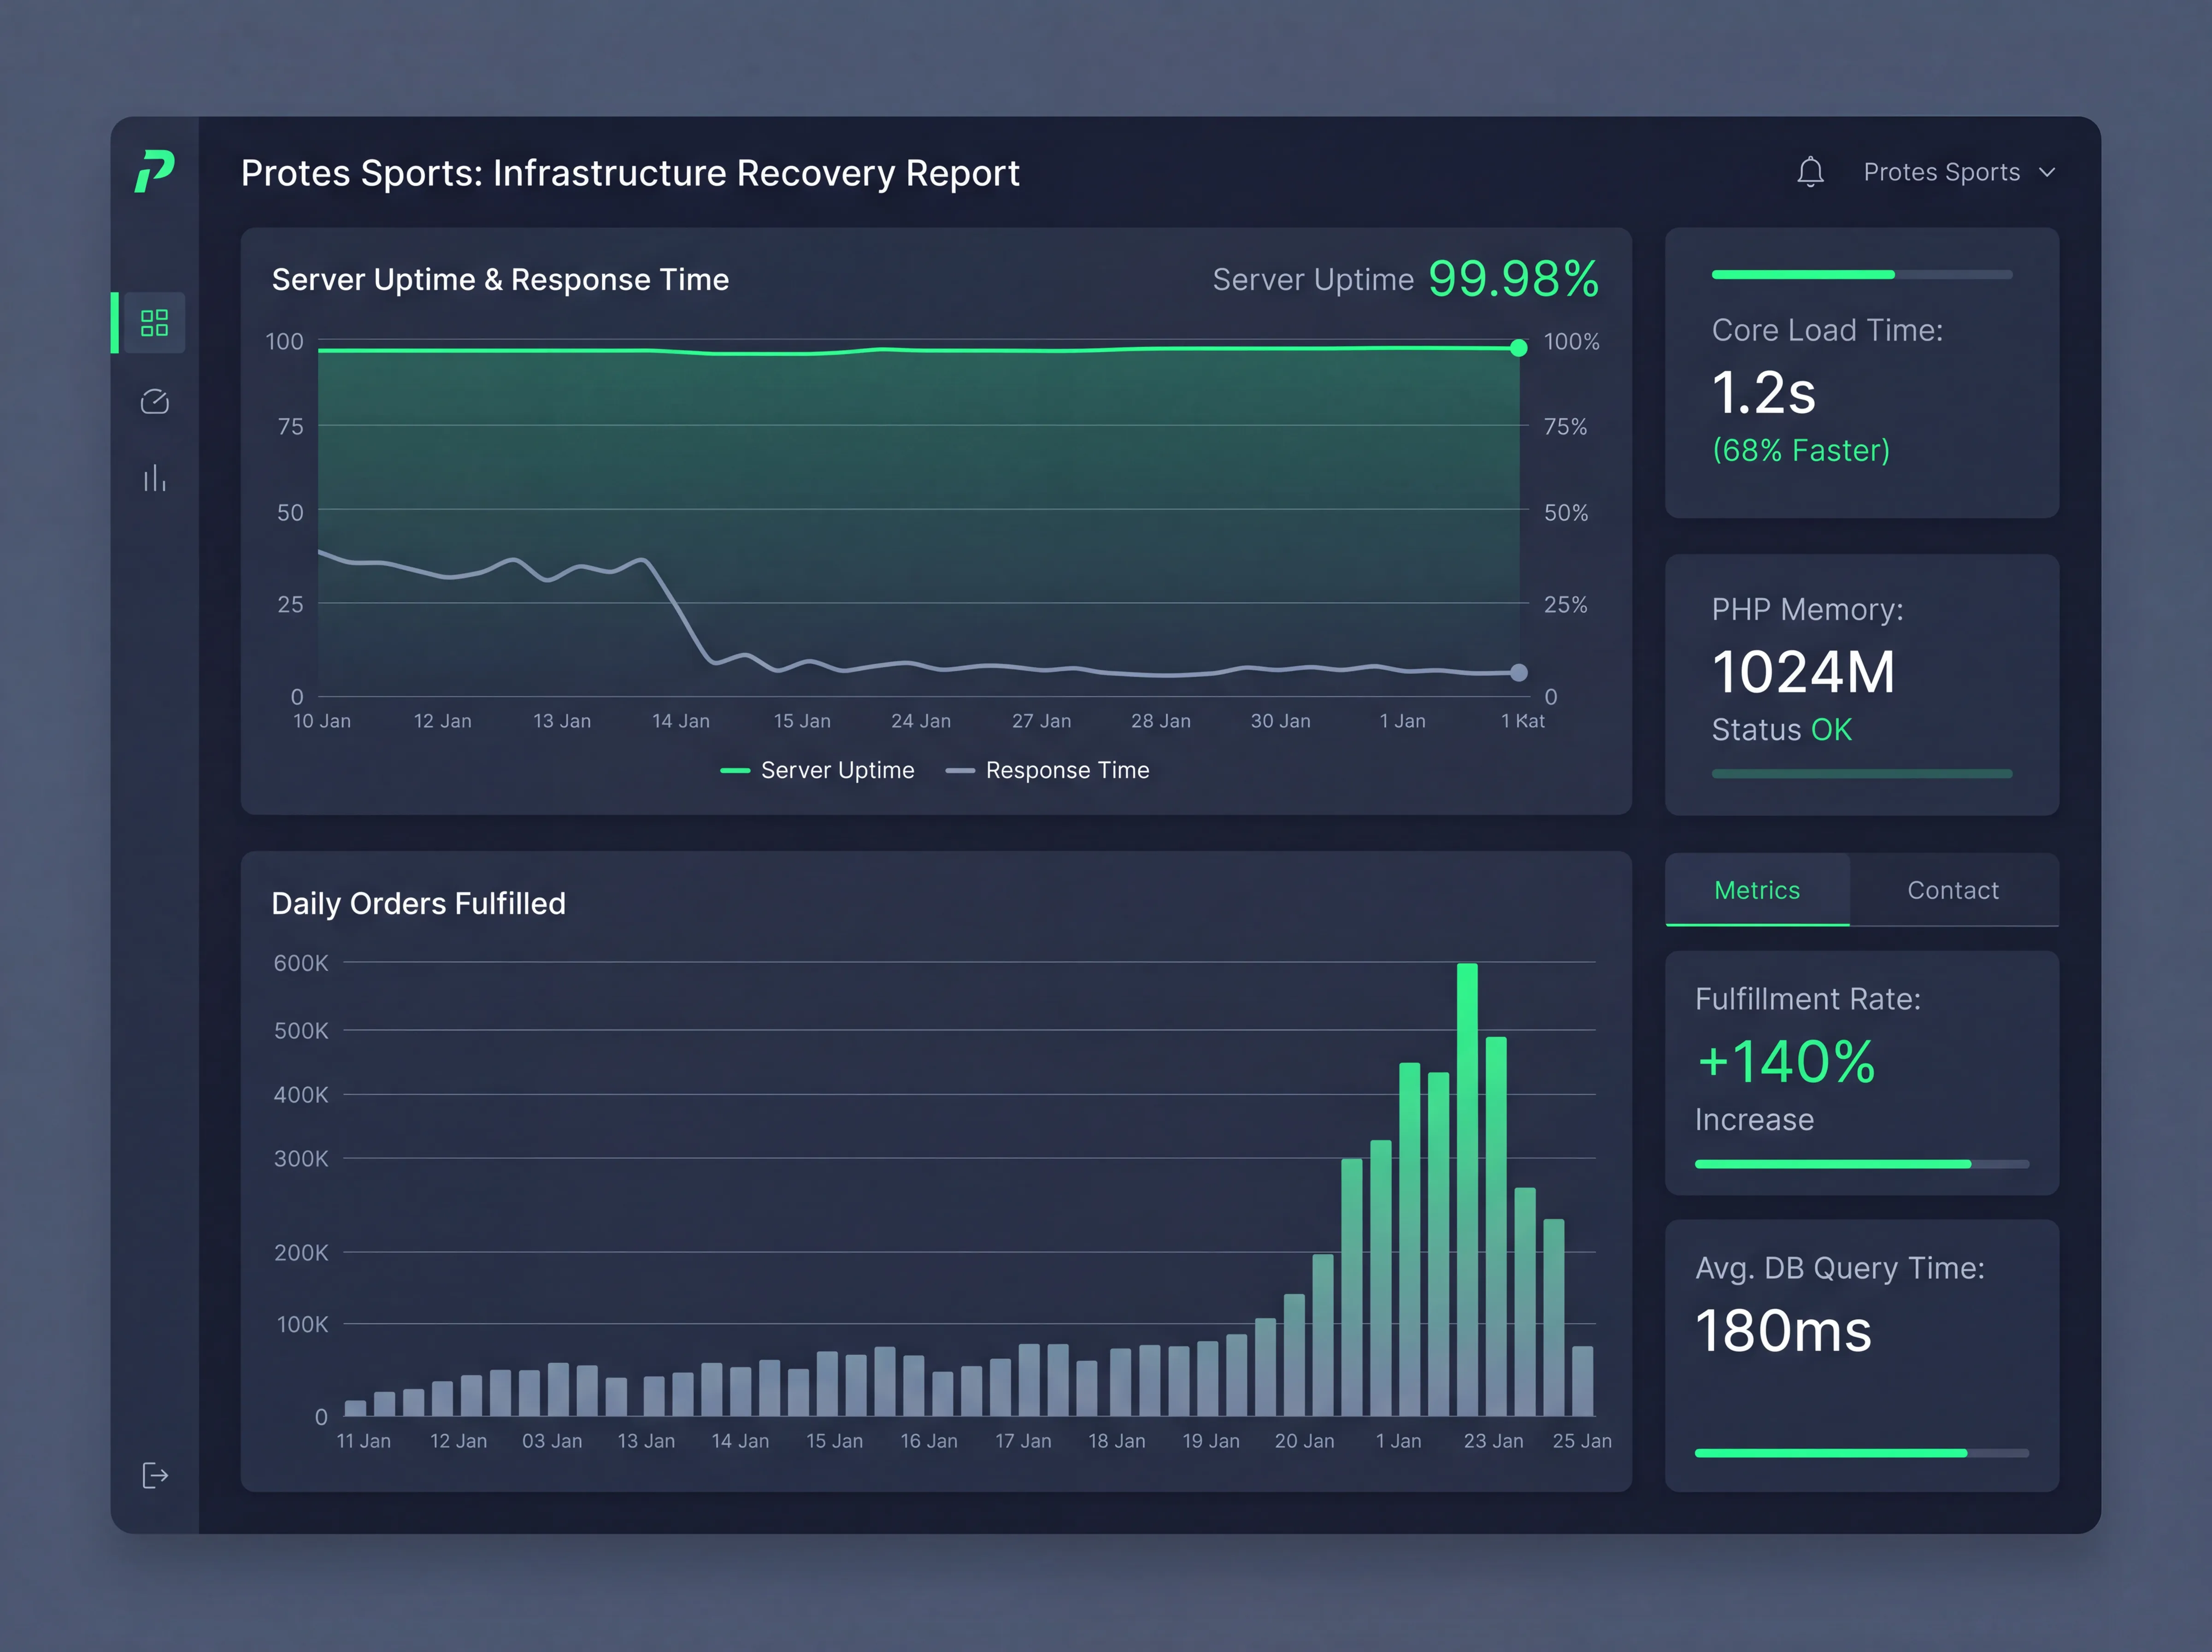Click the gray response time end marker
The image size is (2212, 1652).
coord(1518,672)
